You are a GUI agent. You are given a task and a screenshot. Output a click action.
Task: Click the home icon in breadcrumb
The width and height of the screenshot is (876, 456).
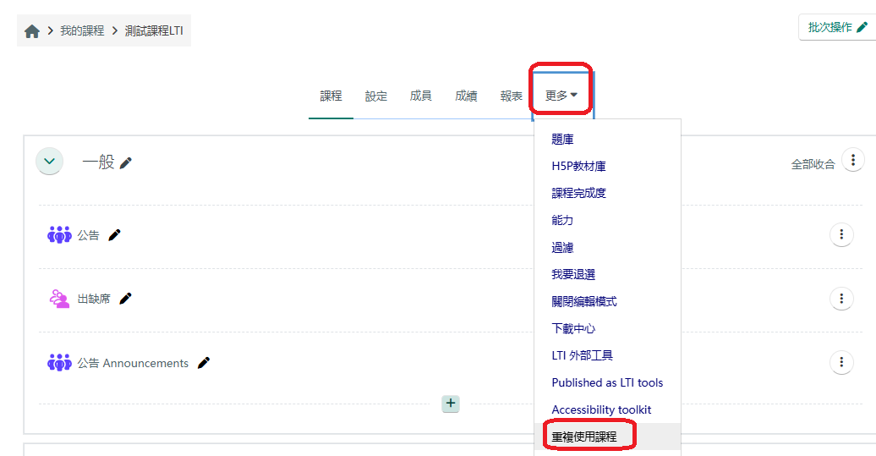point(32,31)
